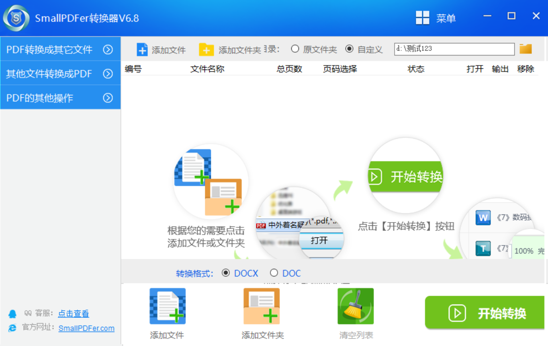
Task: Click 清空列表 broom icon
Action: tap(356, 306)
